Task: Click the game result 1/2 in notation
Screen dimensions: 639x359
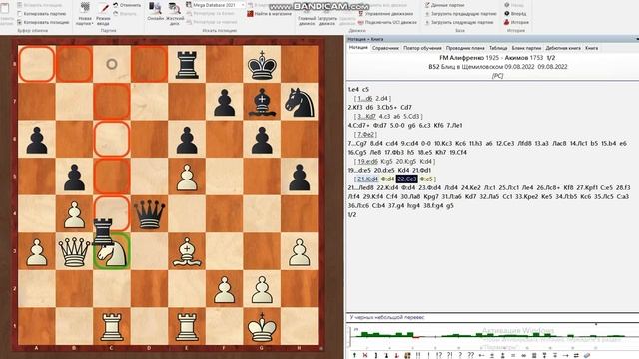Action: pyautogui.click(x=352, y=215)
